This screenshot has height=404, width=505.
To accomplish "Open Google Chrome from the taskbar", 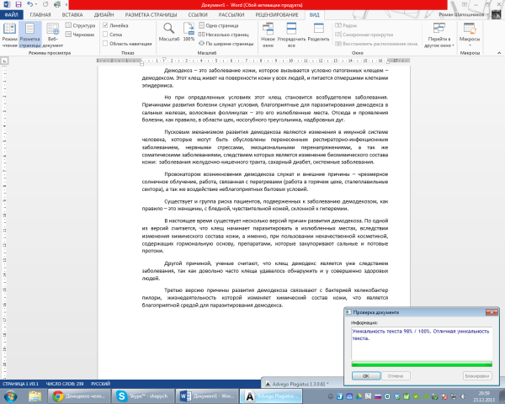I will point(79,396).
